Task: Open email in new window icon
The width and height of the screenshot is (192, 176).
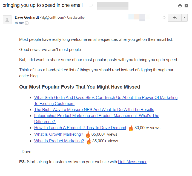Action: [x=186, y=6]
